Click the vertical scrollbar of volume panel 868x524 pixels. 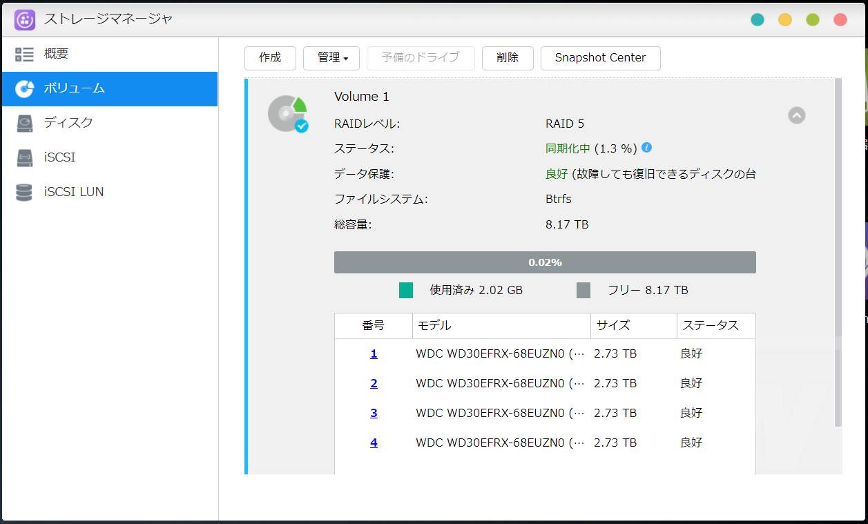tap(838, 252)
